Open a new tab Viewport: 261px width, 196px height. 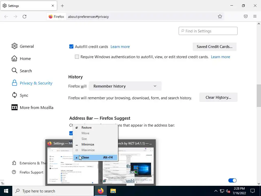tap(62, 6)
